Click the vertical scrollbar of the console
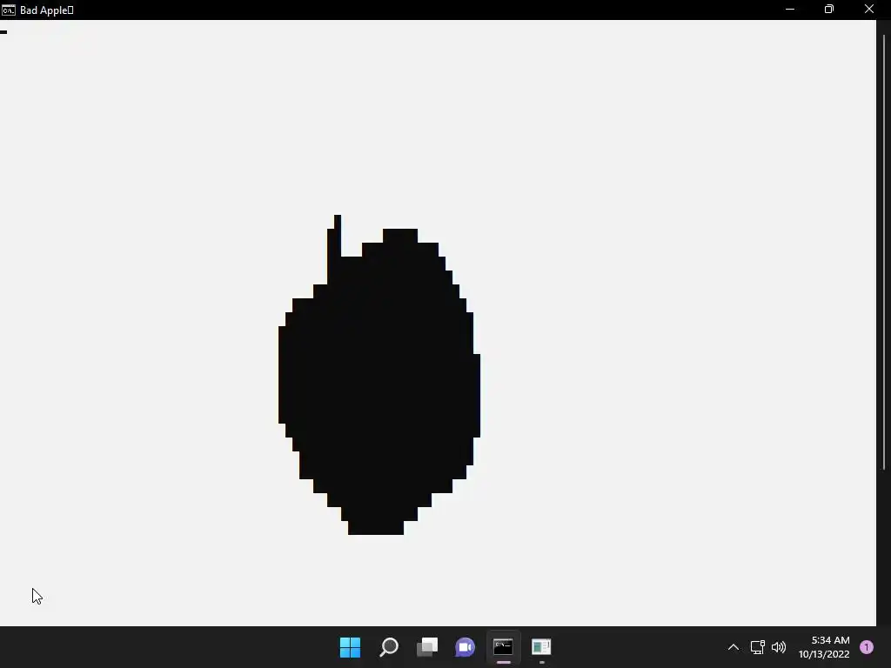 point(884,252)
